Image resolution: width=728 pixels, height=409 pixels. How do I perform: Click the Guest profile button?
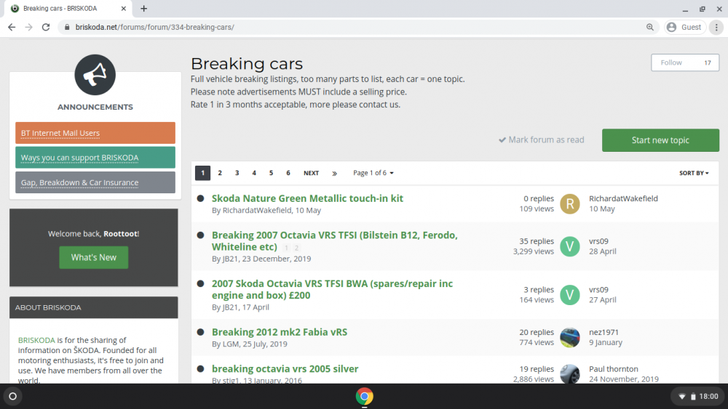685,28
